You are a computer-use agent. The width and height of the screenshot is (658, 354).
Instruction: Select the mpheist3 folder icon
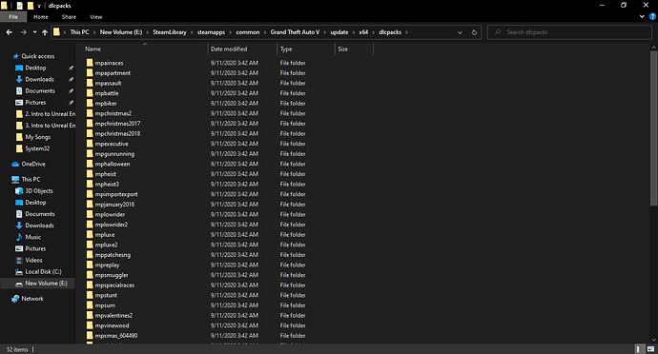pos(90,184)
